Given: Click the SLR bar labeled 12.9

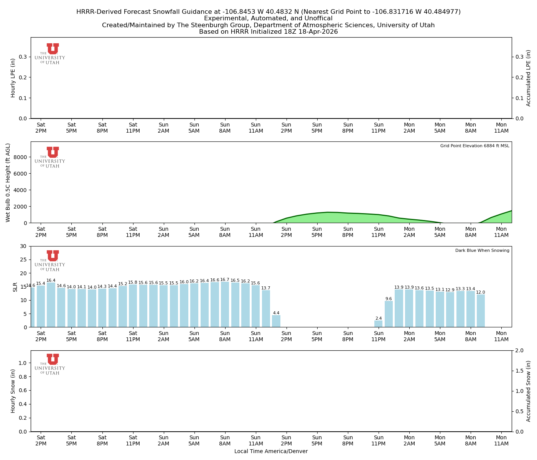Looking at the screenshot, I should click(x=450, y=310).
